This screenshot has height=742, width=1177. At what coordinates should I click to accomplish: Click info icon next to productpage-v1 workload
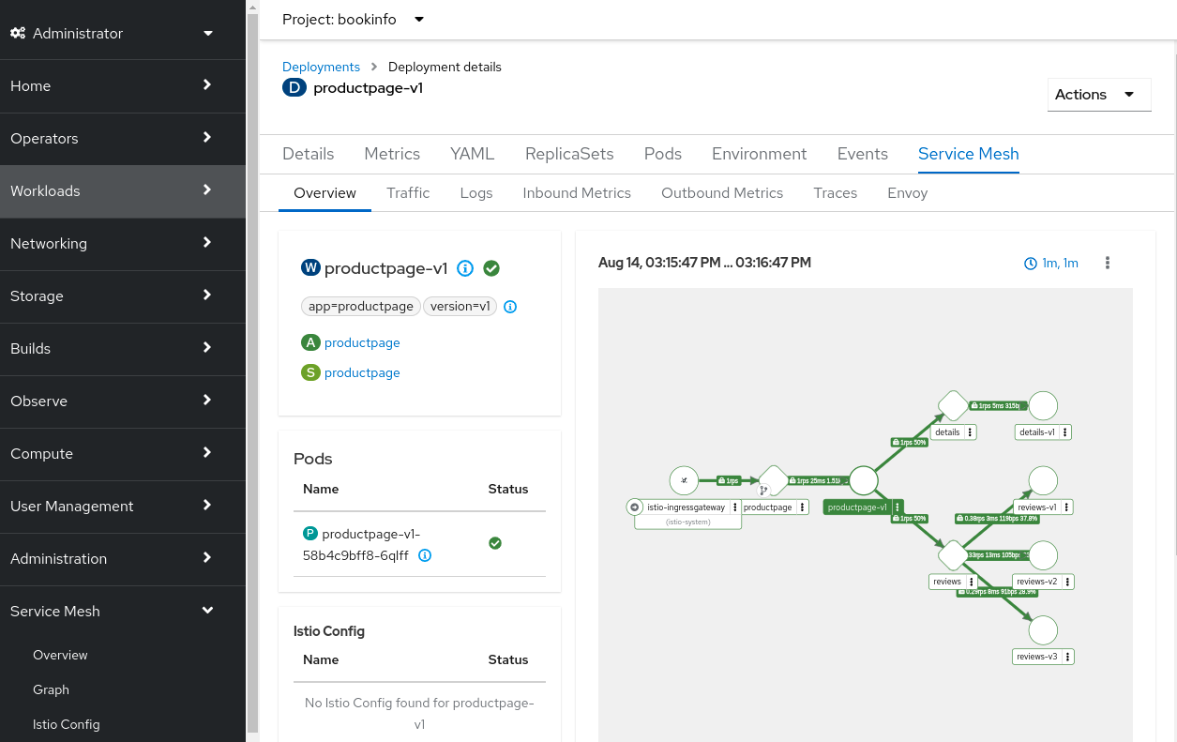coord(465,268)
